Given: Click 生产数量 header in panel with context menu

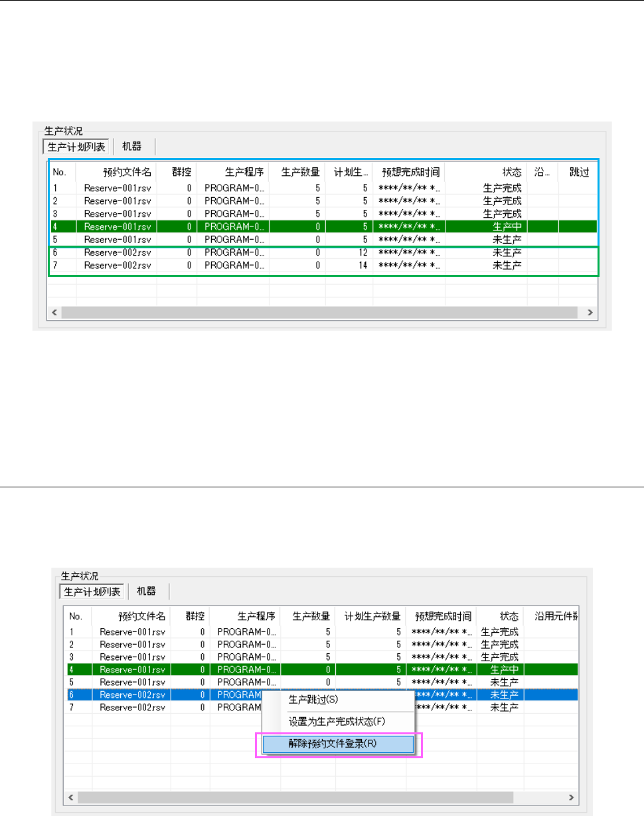Looking at the screenshot, I should click(x=307, y=616).
